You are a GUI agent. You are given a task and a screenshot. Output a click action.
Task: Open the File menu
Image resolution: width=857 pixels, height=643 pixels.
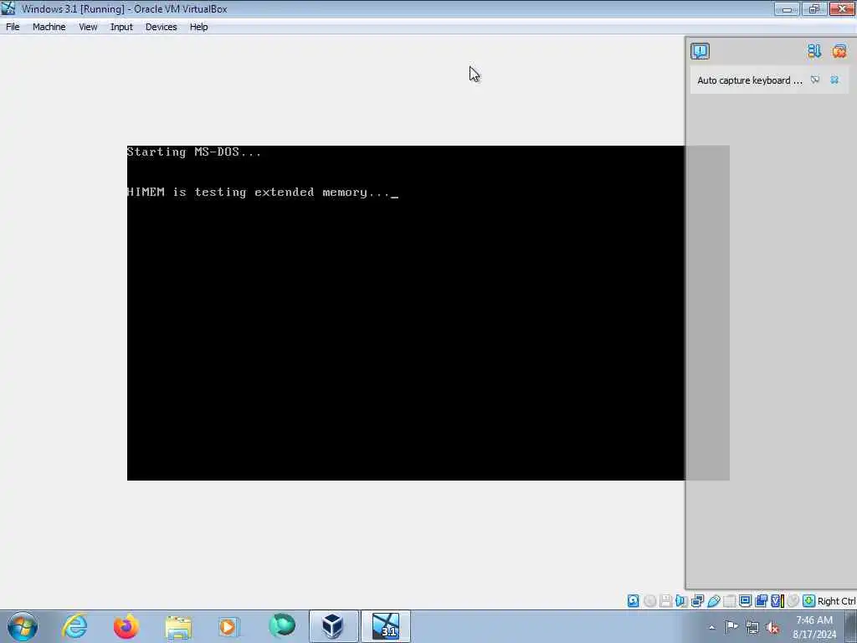pyautogui.click(x=13, y=27)
